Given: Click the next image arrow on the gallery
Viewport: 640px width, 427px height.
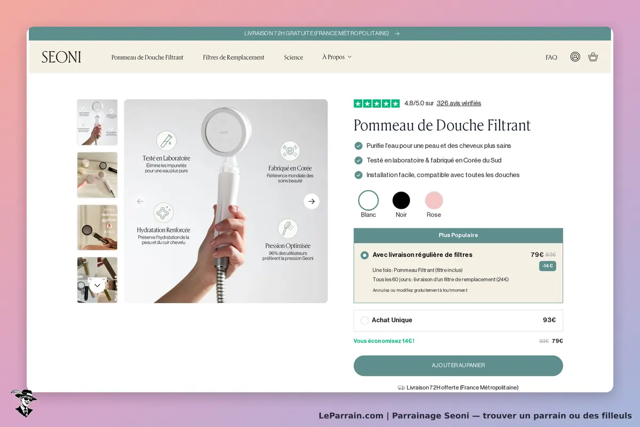Looking at the screenshot, I should (311, 201).
